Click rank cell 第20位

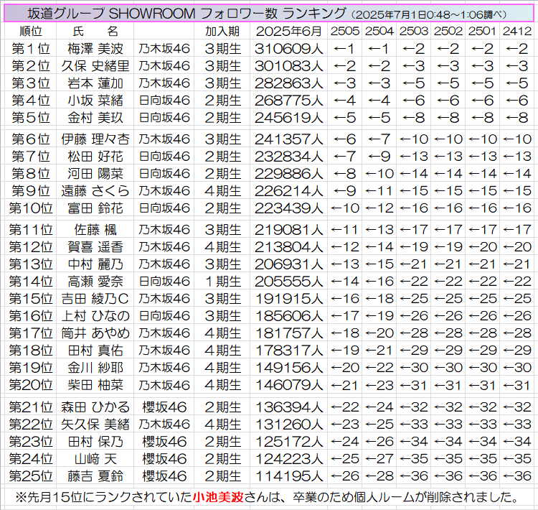pos(31,384)
